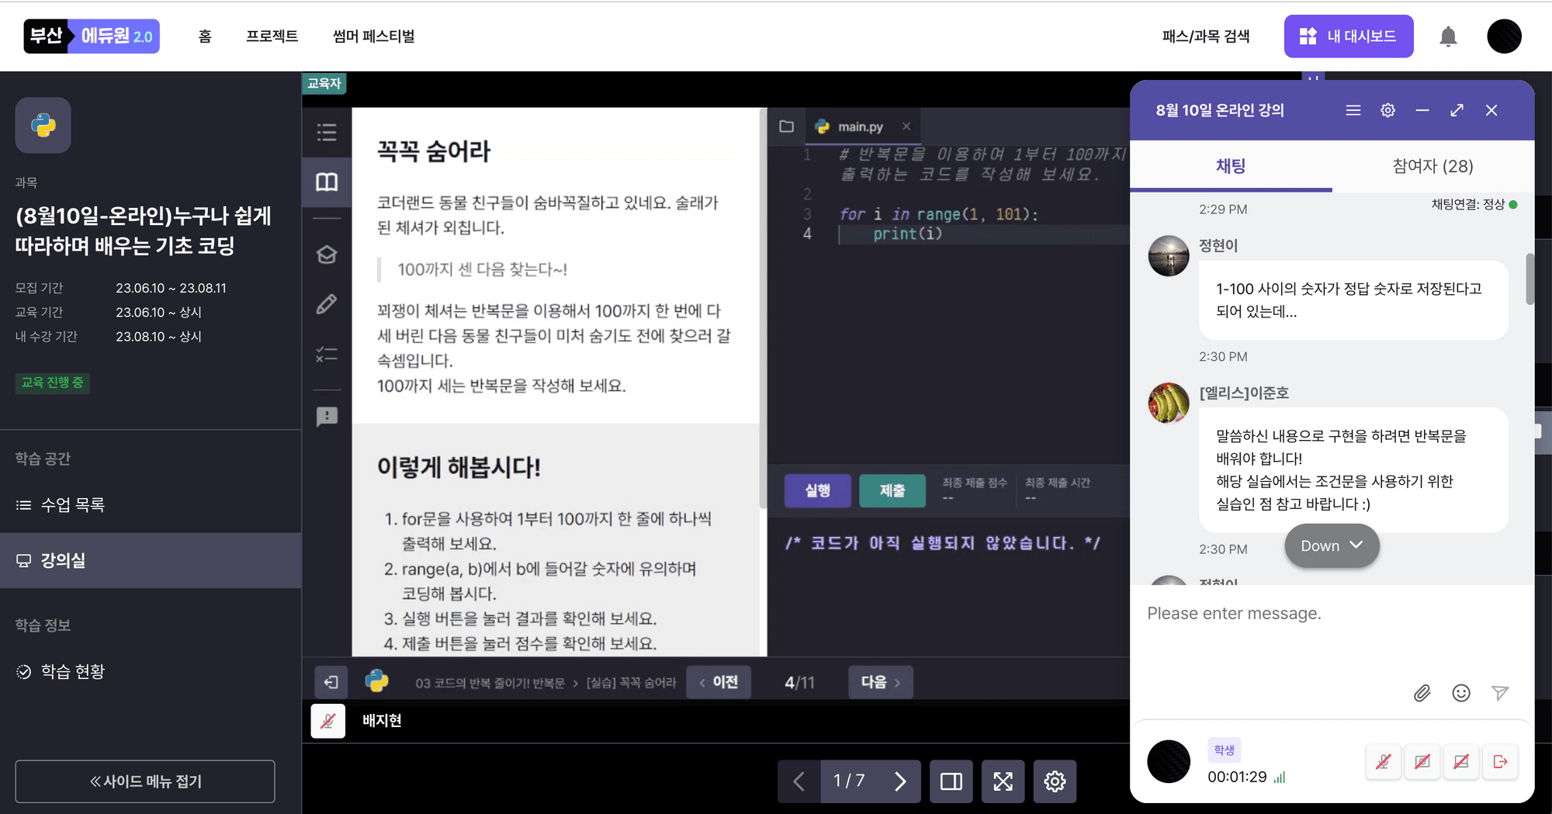The height and width of the screenshot is (814, 1552).
Task: Open 강의실 in the sidebar
Action: coord(151,560)
